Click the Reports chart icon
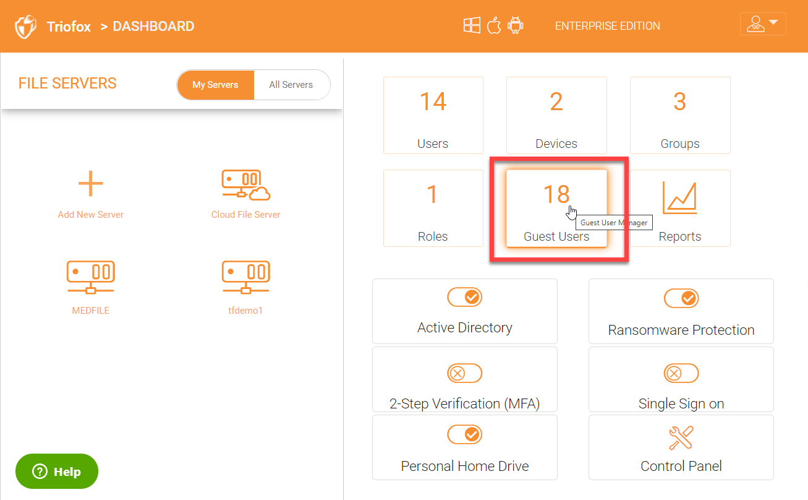Screen dimensions: 808x500 [680, 197]
